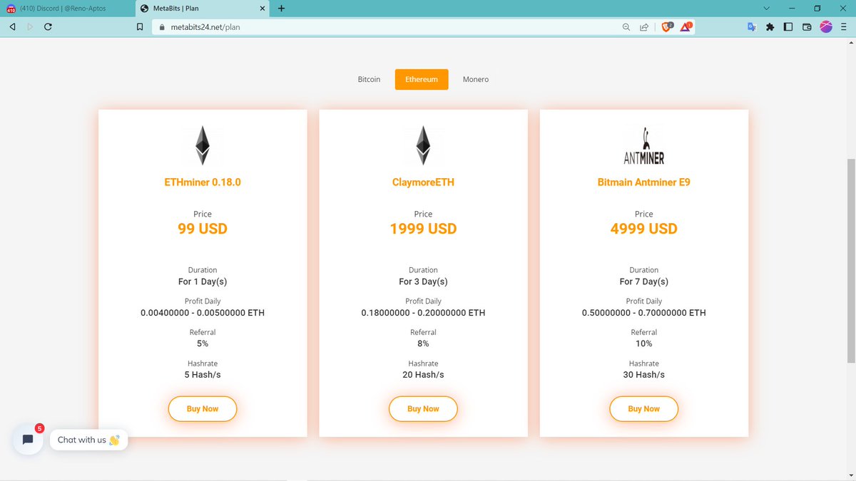Open the Brave Wallet icon
Image resolution: width=856 pixels, height=481 pixels.
tap(807, 27)
